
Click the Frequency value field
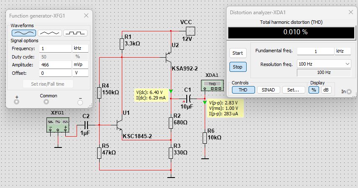click(55, 48)
